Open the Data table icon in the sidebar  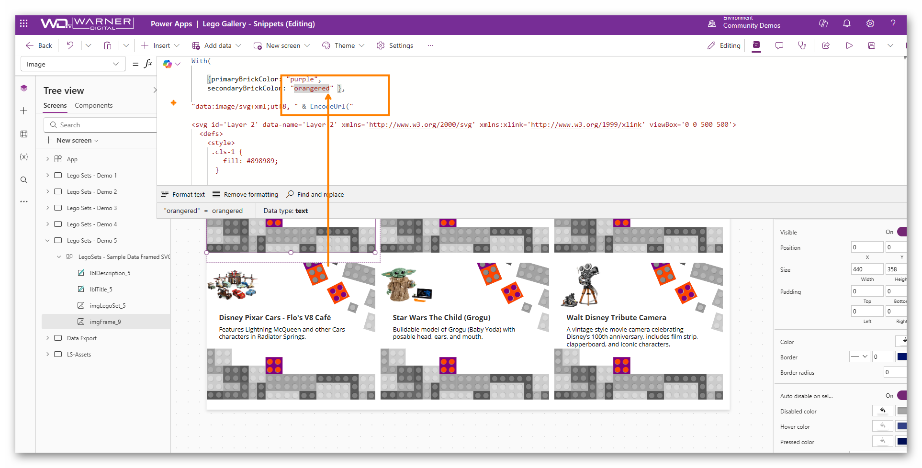pos(24,134)
